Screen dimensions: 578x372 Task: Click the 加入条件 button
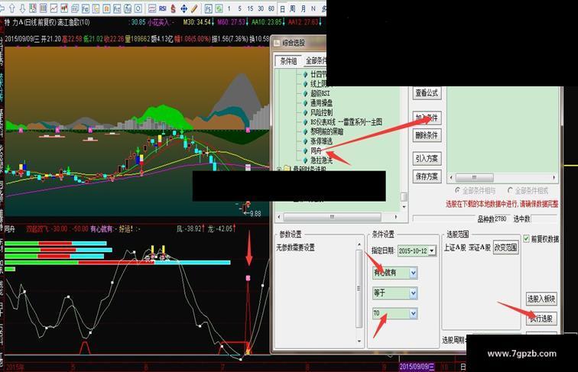click(427, 118)
